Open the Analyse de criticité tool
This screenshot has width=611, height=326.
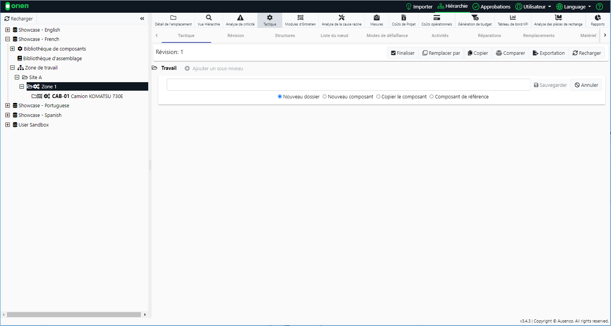240,20
